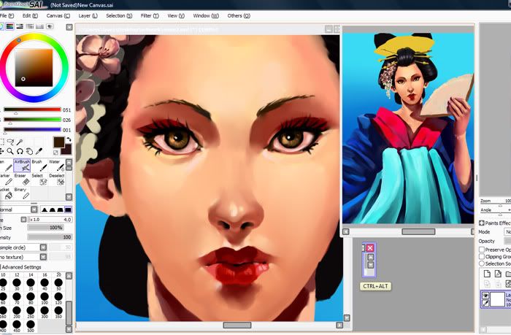Open the brush size multiplier dropdown

tap(23, 220)
